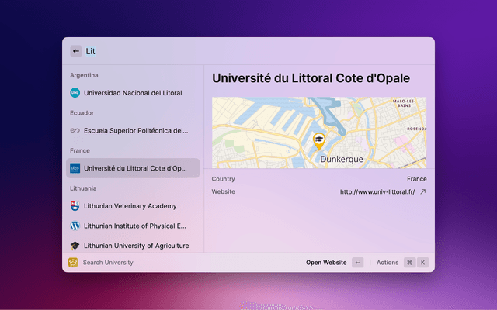
Task: Open the external link arrow beside website
Action: (423, 191)
